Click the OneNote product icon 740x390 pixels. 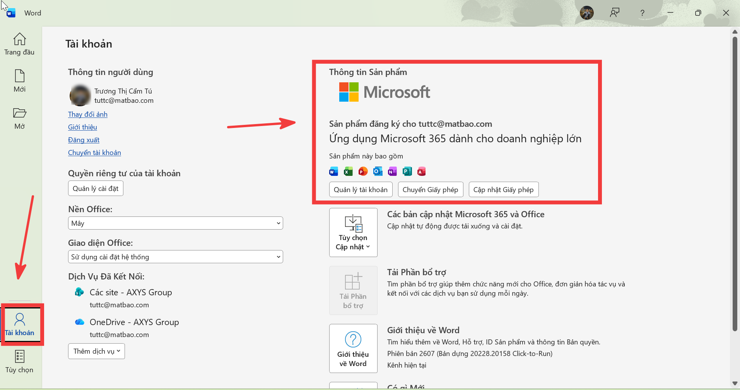click(392, 171)
